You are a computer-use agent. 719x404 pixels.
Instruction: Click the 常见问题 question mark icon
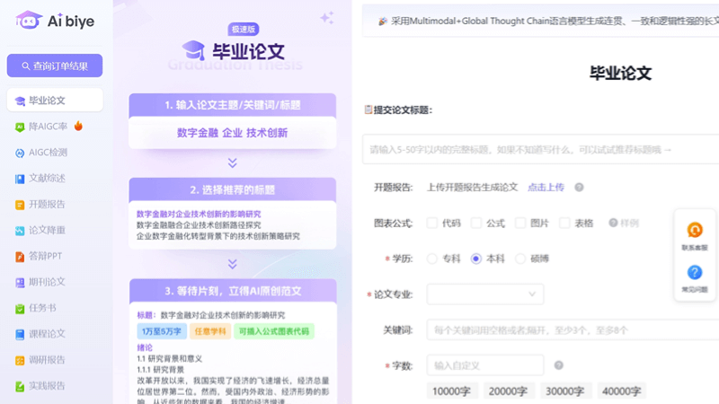(695, 273)
